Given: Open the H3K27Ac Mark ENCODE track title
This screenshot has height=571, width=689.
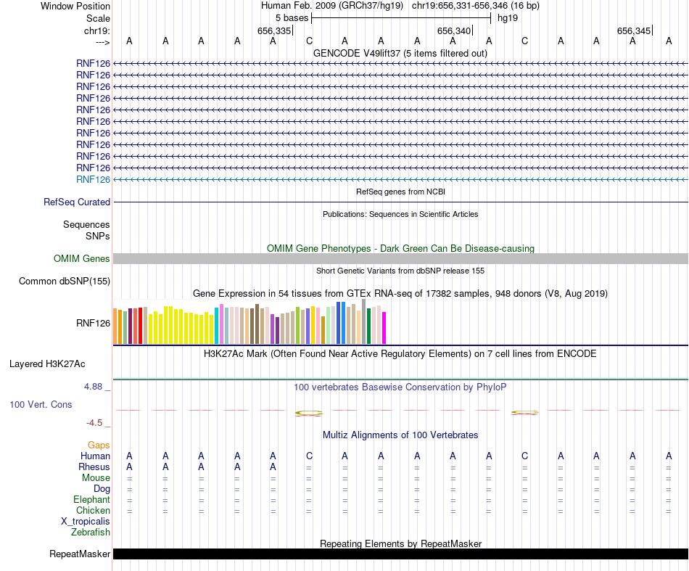Looking at the screenshot, I should point(400,354).
